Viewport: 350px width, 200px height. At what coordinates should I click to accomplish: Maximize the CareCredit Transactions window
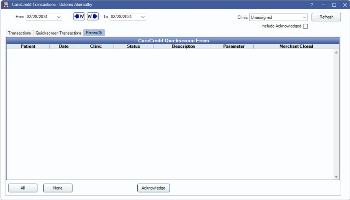pyautogui.click(x=334, y=5)
